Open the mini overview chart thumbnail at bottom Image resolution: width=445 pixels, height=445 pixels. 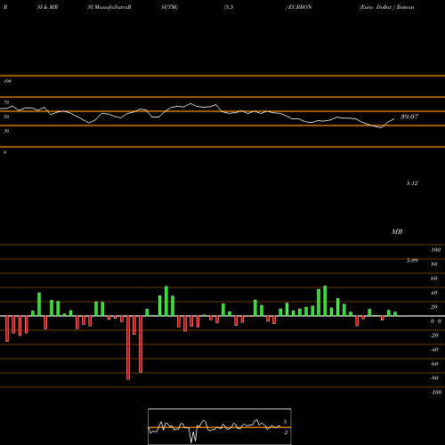(x=220, y=426)
